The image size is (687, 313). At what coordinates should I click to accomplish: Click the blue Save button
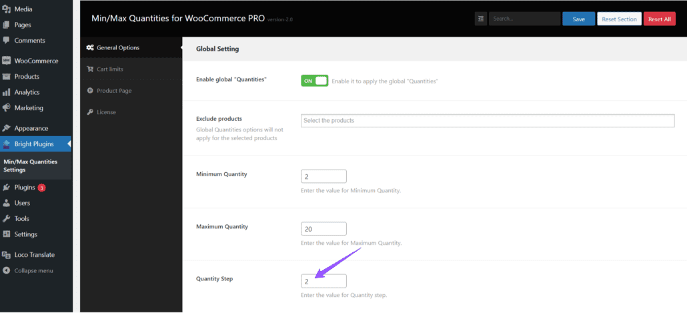click(x=578, y=19)
